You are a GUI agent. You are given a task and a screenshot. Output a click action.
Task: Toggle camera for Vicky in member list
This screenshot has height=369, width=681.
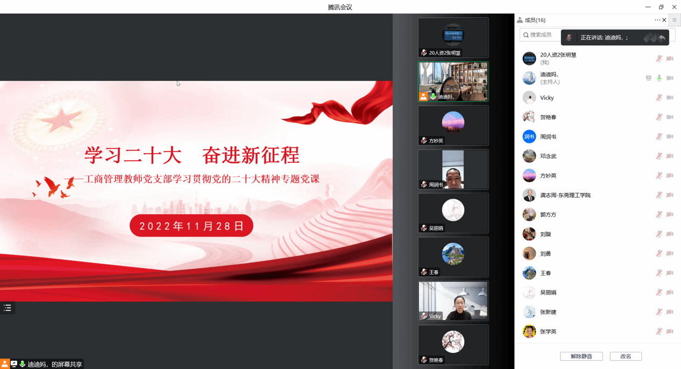pos(670,98)
